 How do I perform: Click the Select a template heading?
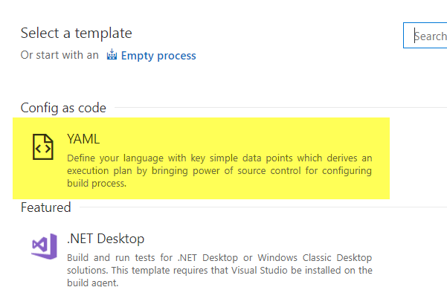[76, 33]
